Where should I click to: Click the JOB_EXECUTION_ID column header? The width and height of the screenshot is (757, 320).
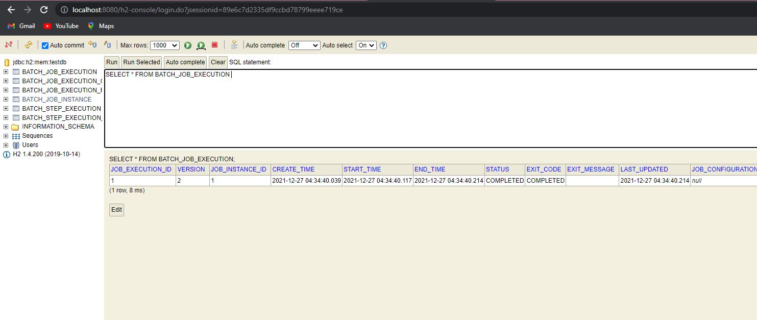click(x=141, y=169)
